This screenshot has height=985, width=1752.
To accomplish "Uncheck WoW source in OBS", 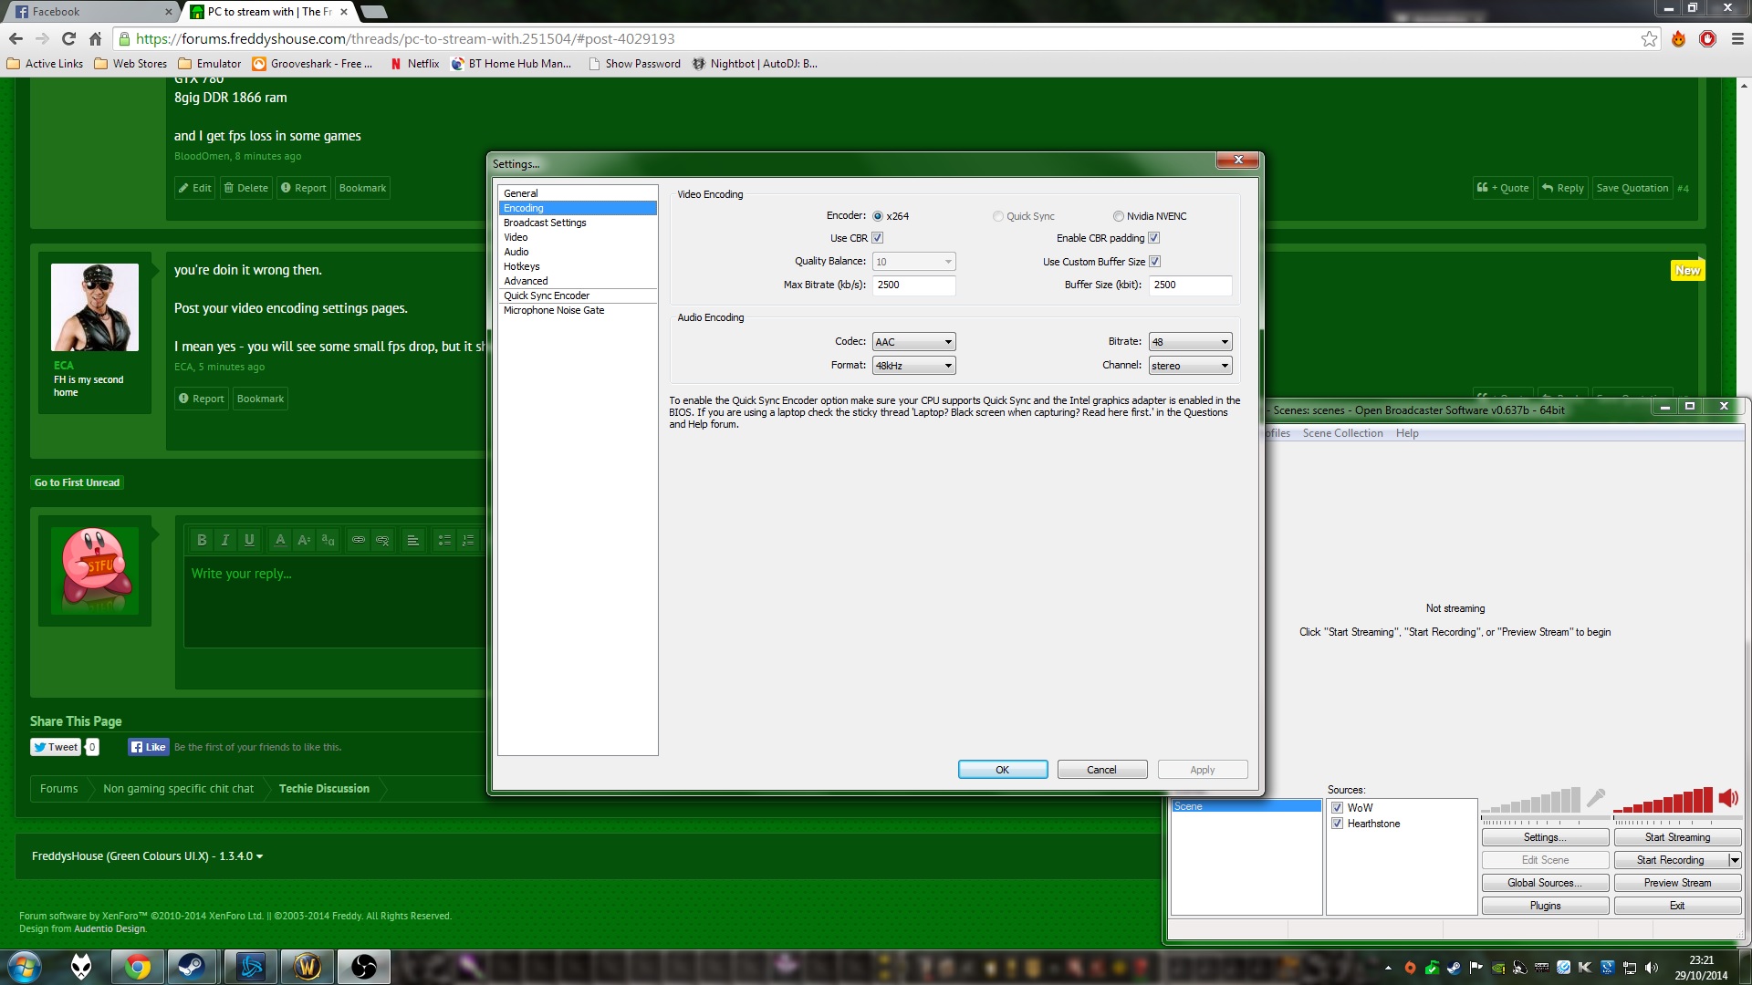I will (x=1338, y=808).
